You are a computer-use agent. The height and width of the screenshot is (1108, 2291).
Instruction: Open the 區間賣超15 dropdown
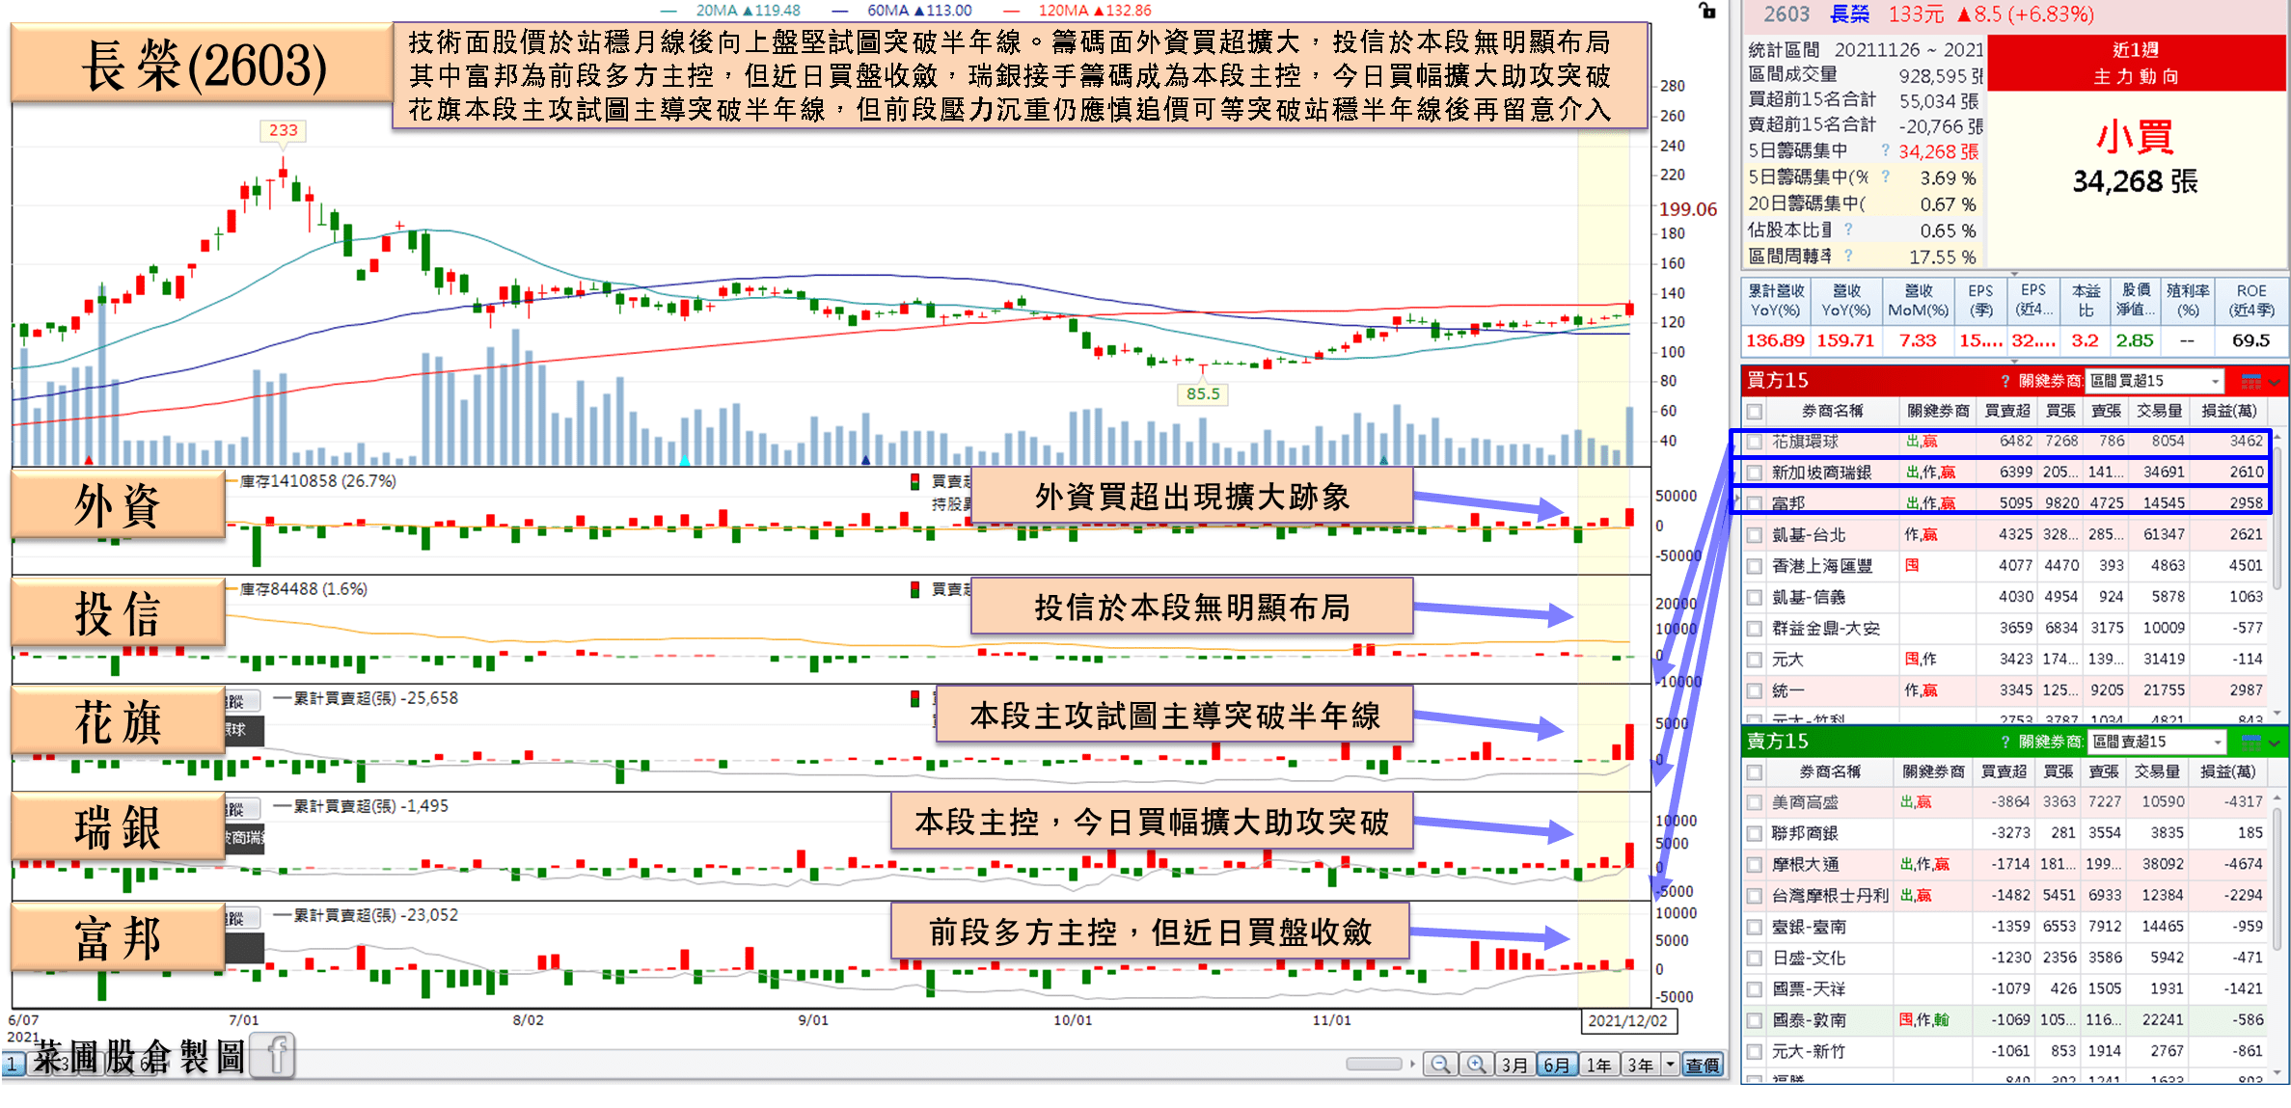[x=2156, y=742]
